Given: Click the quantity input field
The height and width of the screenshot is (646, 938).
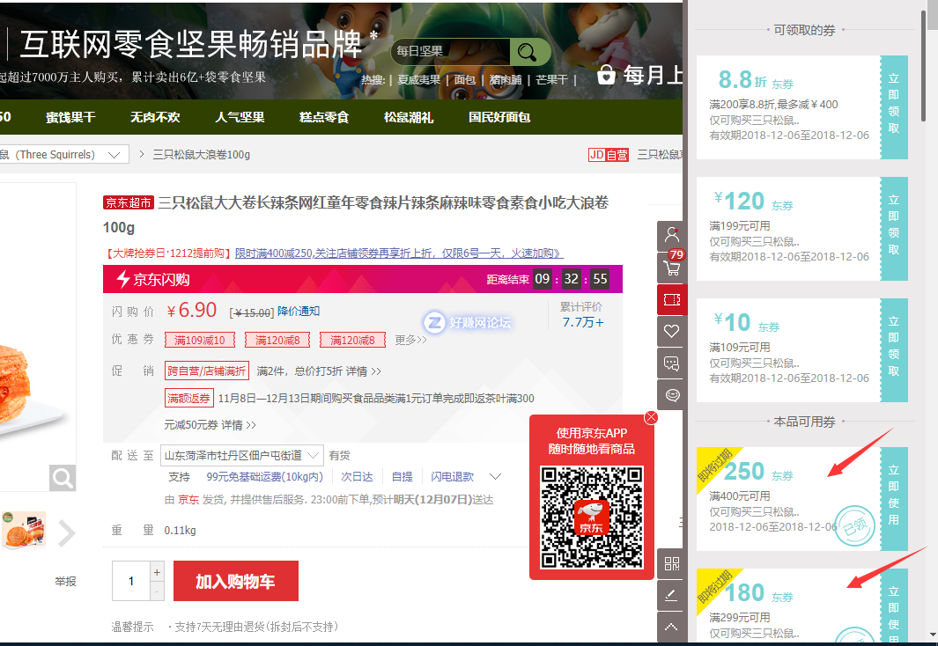Looking at the screenshot, I should [131, 581].
